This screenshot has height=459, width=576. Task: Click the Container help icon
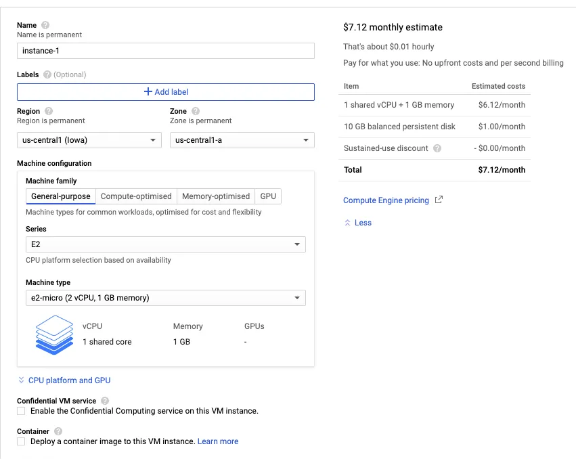pos(58,431)
